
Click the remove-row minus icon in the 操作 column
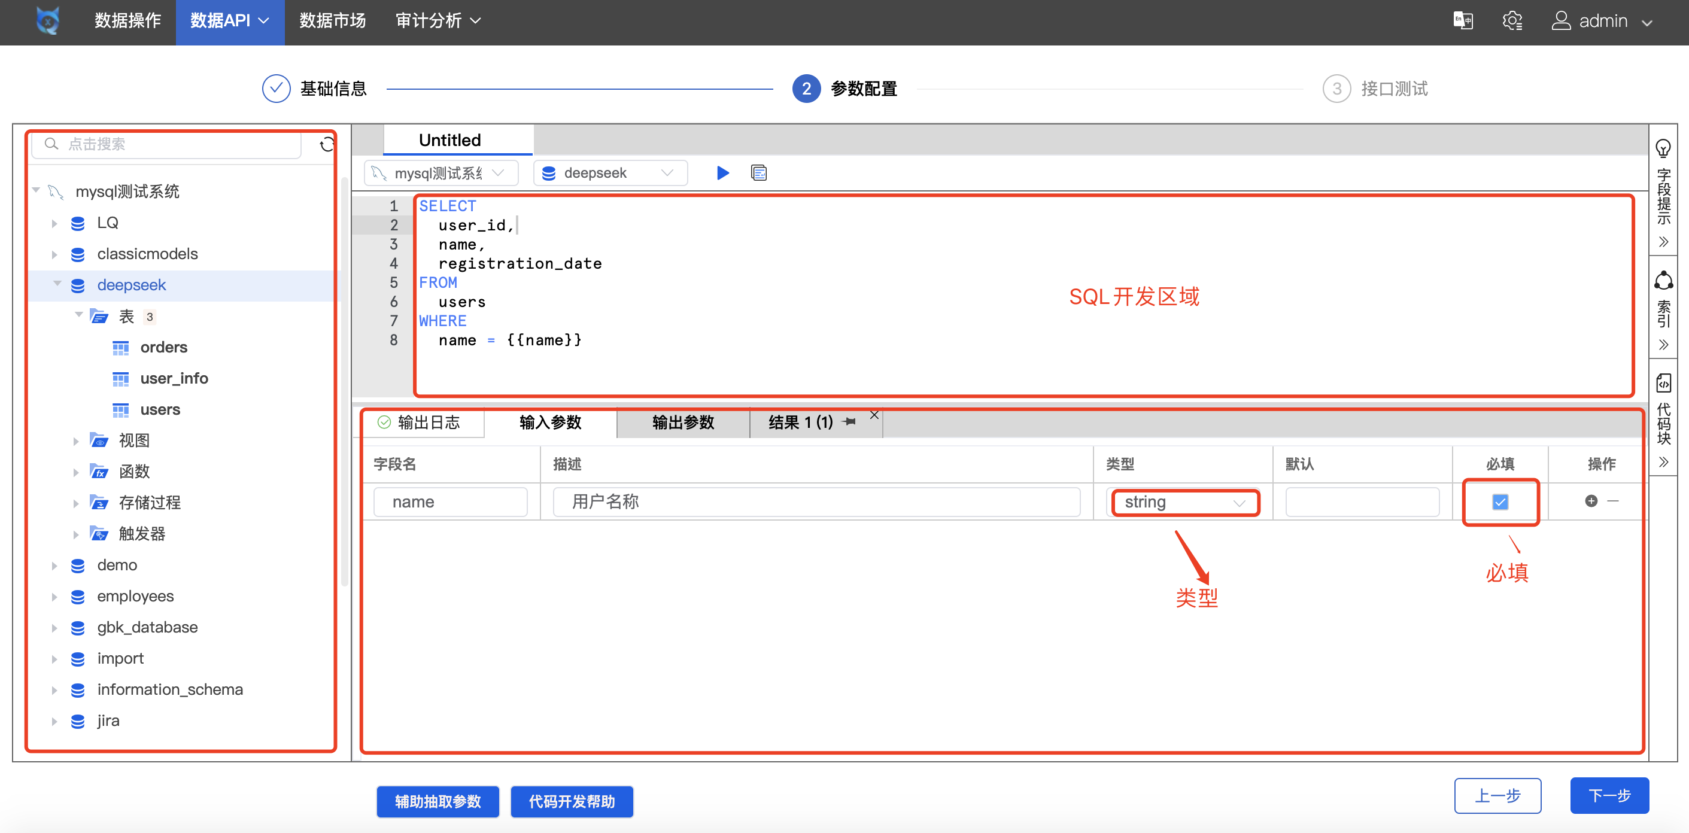coord(1614,501)
